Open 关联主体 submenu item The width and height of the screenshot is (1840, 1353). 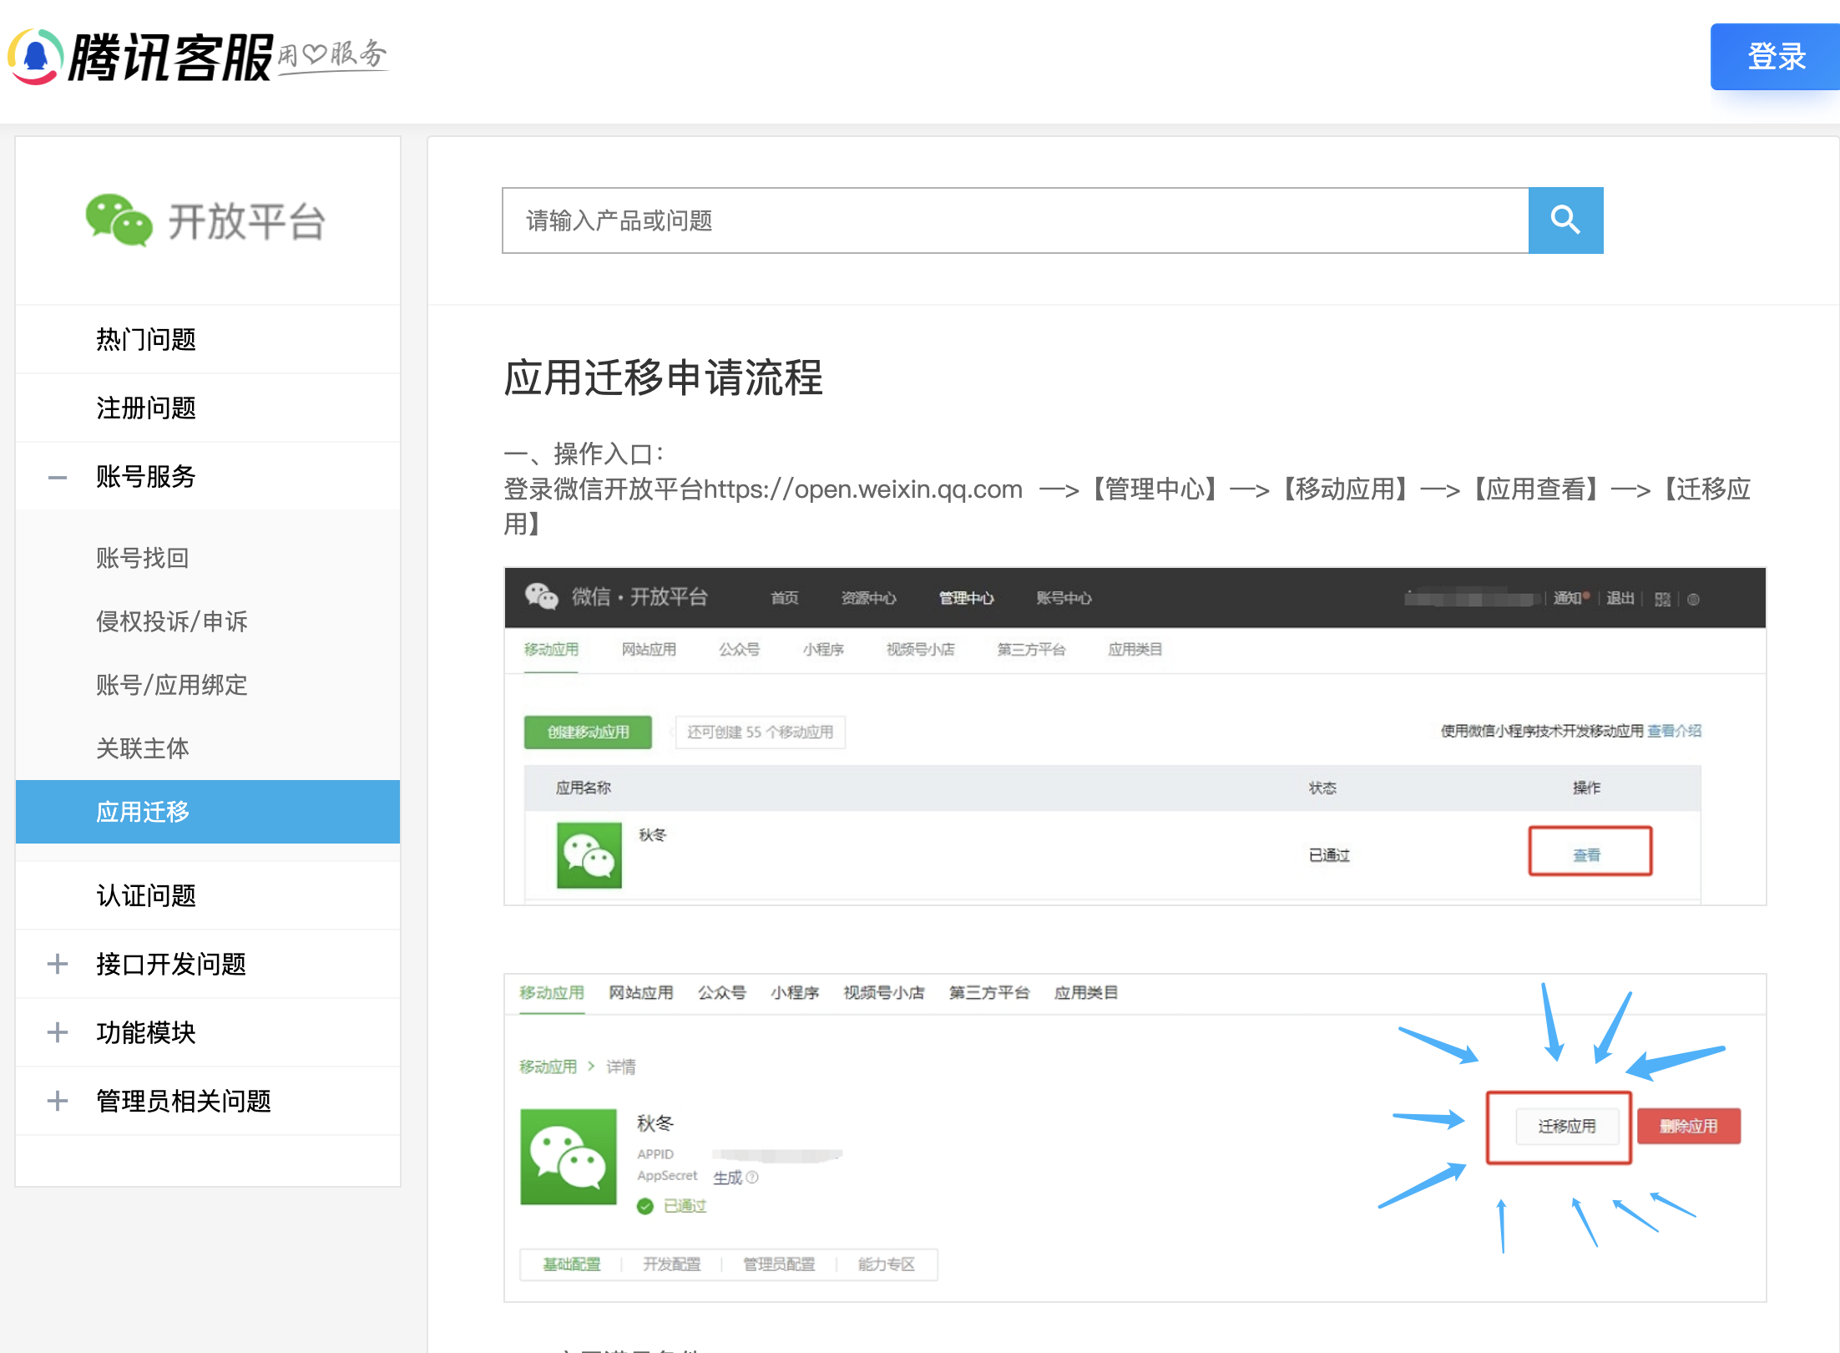(143, 748)
